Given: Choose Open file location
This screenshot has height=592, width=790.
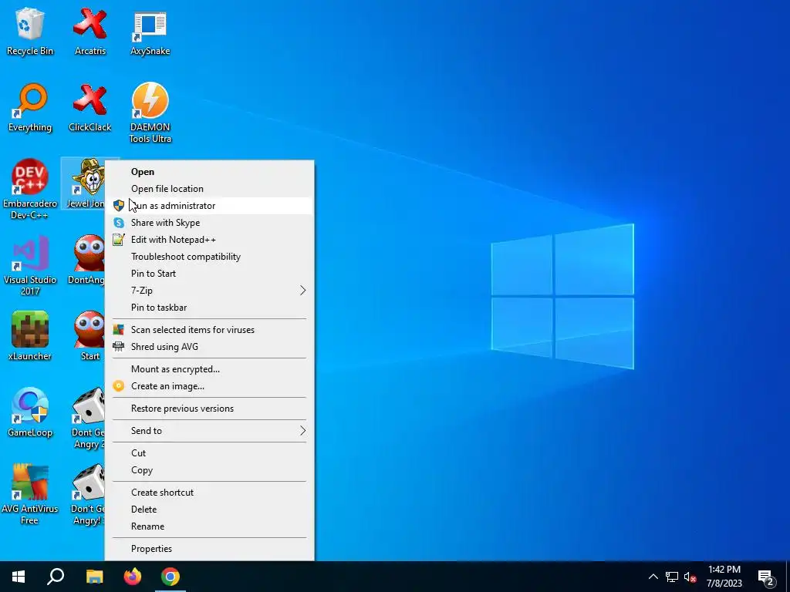Looking at the screenshot, I should 210,189.
